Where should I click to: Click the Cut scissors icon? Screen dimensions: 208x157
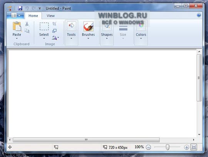[27, 24]
